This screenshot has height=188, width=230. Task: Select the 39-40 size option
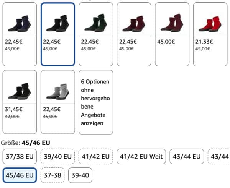[80, 175]
